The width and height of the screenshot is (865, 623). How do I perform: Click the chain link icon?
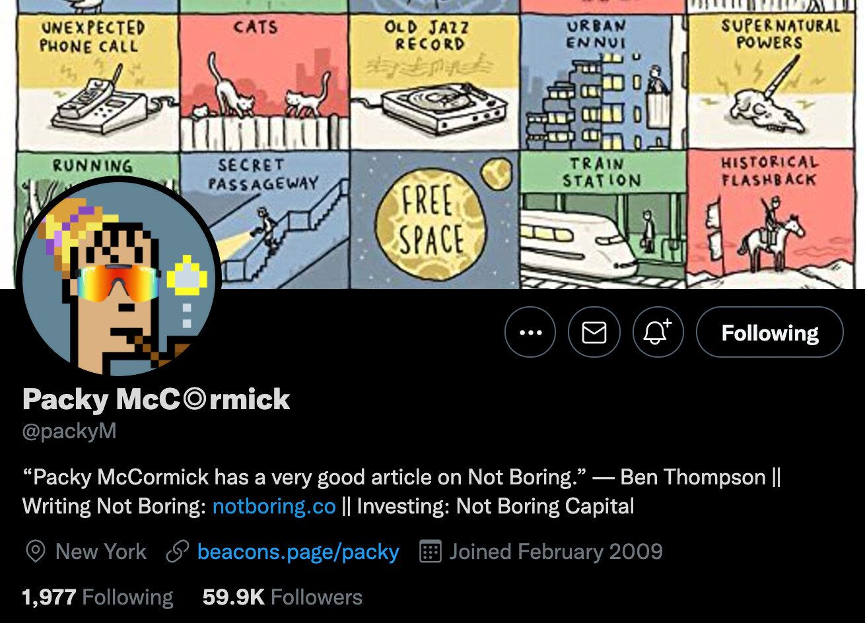(x=177, y=552)
